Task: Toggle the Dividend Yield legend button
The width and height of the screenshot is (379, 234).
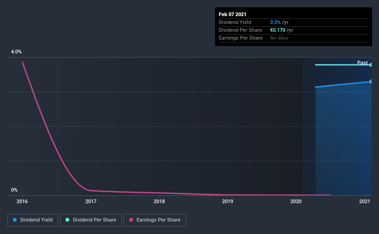Action: tap(33, 220)
